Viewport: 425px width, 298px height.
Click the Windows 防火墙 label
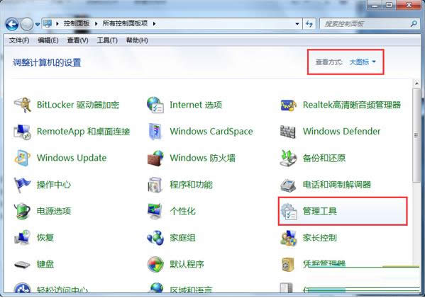(x=202, y=158)
